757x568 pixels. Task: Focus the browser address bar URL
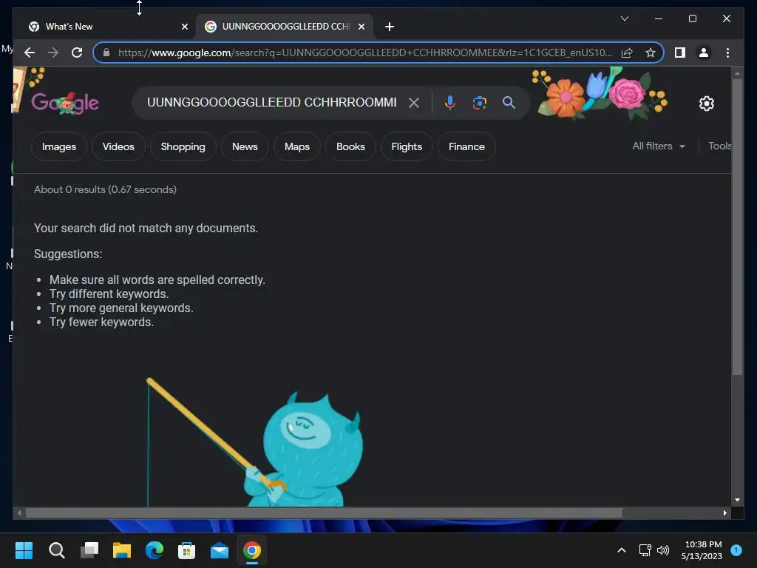365,53
